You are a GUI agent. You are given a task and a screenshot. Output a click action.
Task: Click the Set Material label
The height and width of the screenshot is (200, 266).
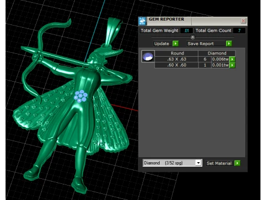click(219, 163)
